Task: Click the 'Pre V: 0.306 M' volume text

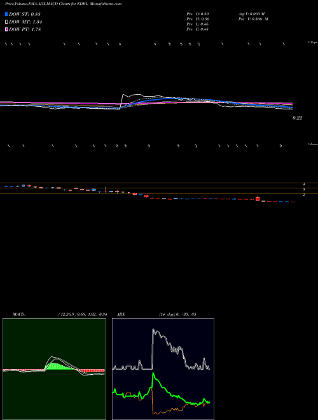Action: (x=253, y=18)
